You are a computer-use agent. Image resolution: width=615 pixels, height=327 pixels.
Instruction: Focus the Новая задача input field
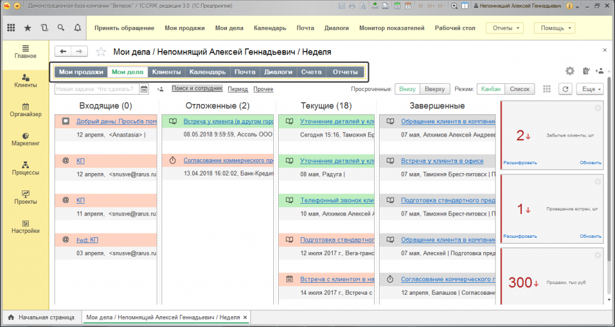point(97,89)
